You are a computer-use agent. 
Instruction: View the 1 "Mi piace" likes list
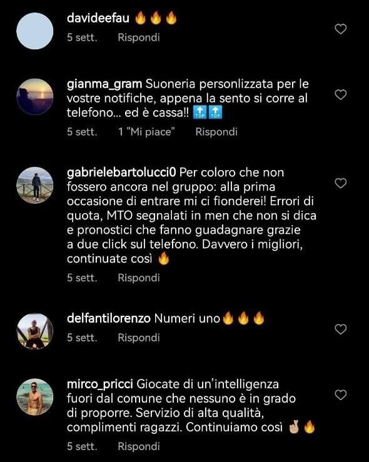(x=146, y=132)
